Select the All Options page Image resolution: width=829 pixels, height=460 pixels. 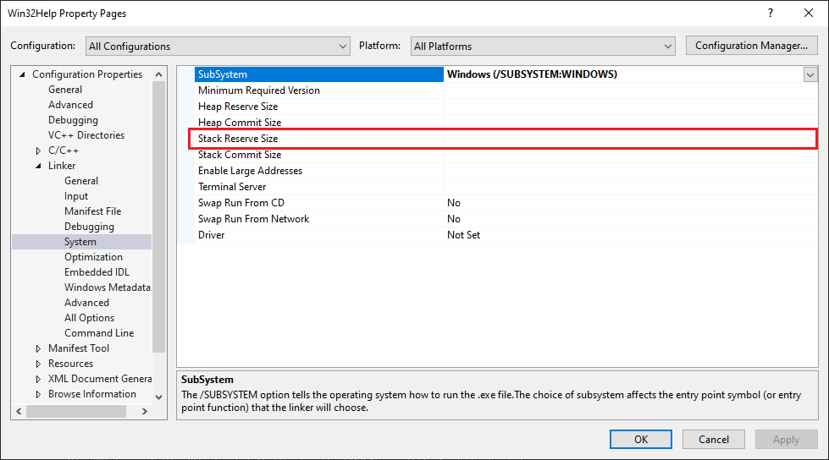(90, 318)
